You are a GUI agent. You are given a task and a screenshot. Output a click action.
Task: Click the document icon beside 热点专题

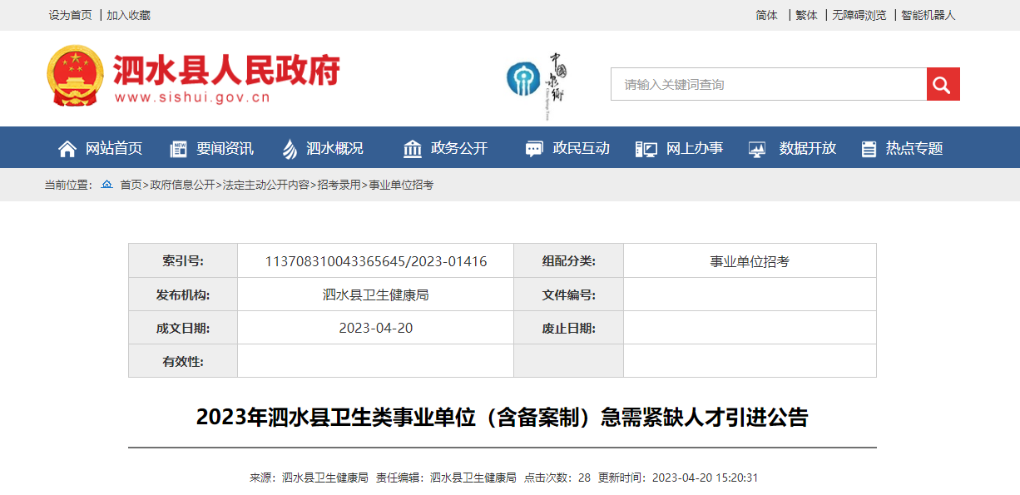pyautogui.click(x=869, y=149)
